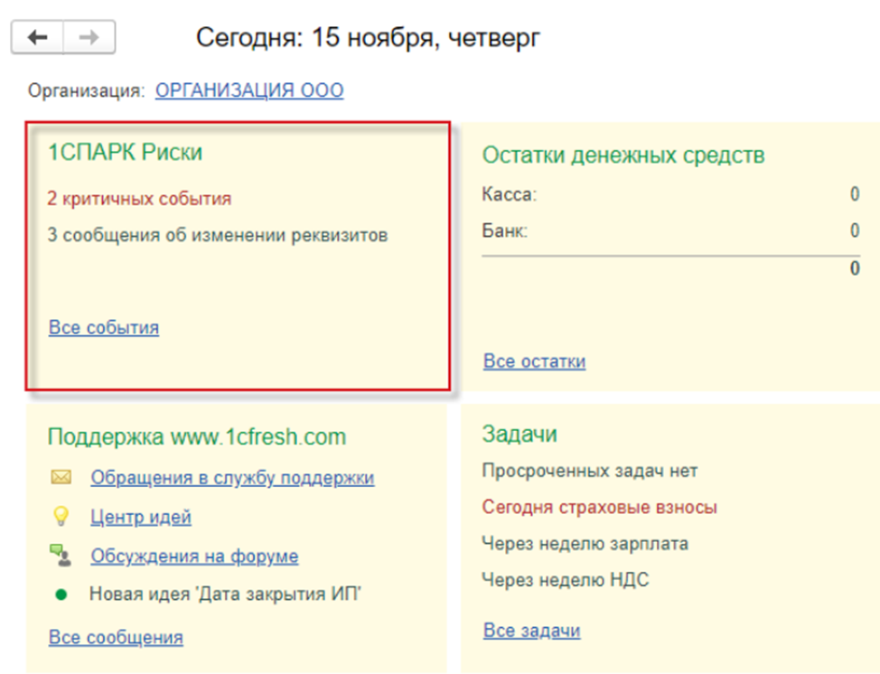
Task: Click Новая идея 'Дата закрытия ИП' message
Action: [225, 594]
